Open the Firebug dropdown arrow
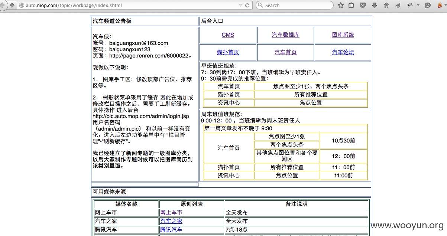Image resolution: width=447 pixels, height=236 pixels. [418, 5]
